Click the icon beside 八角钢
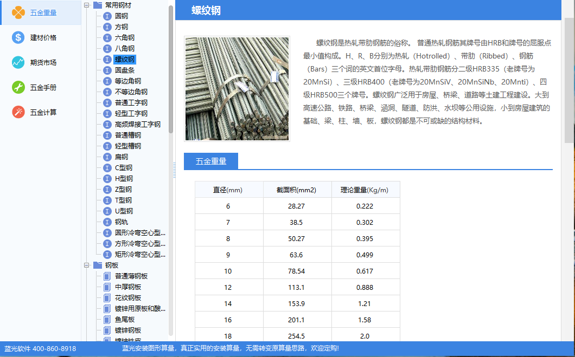575x357 pixels. pos(107,49)
